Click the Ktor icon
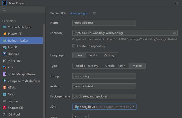This screenshot has height=118, width=182. (4, 67)
